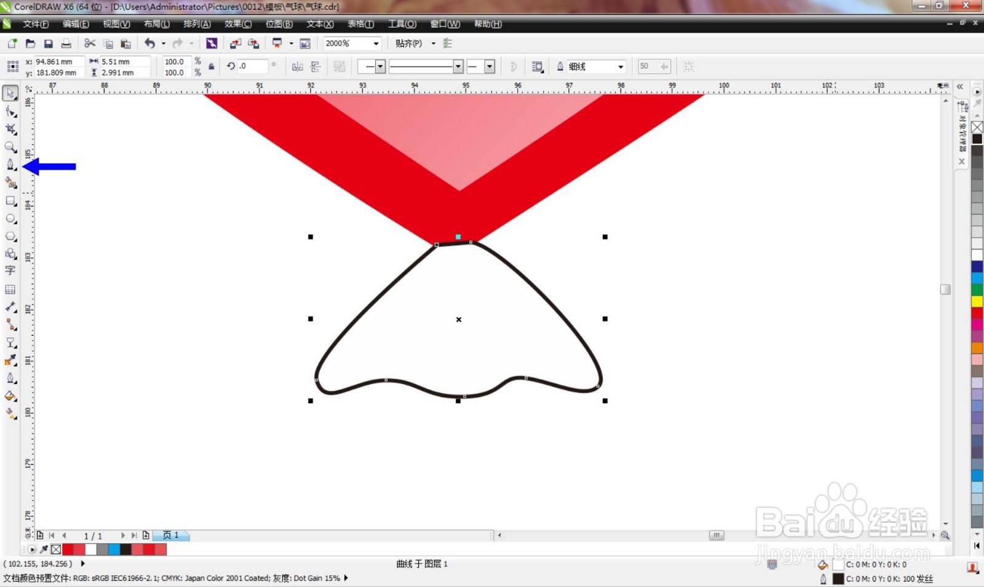Go to first page button
The height and width of the screenshot is (587, 984).
click(x=52, y=535)
